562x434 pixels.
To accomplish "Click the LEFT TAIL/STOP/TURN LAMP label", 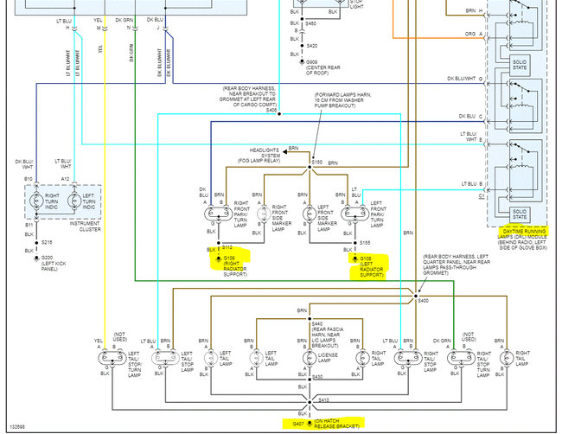I will coord(135,364).
